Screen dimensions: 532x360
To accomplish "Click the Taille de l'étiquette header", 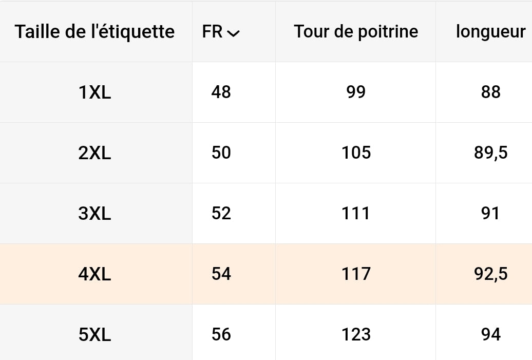I will pyautogui.click(x=94, y=32).
